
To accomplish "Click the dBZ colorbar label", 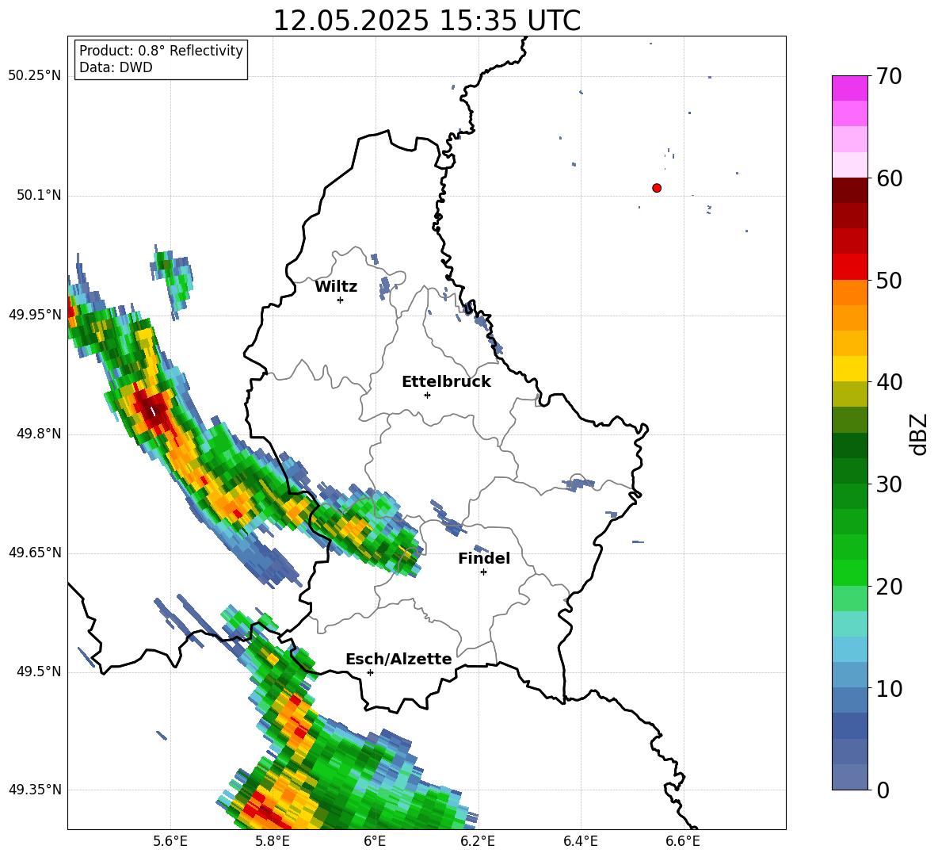I will tap(918, 434).
